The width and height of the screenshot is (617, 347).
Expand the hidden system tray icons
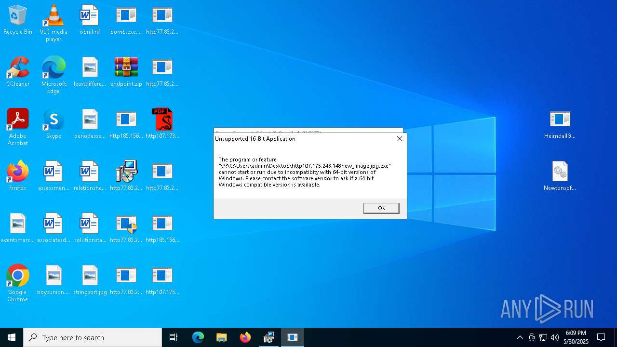click(x=520, y=337)
